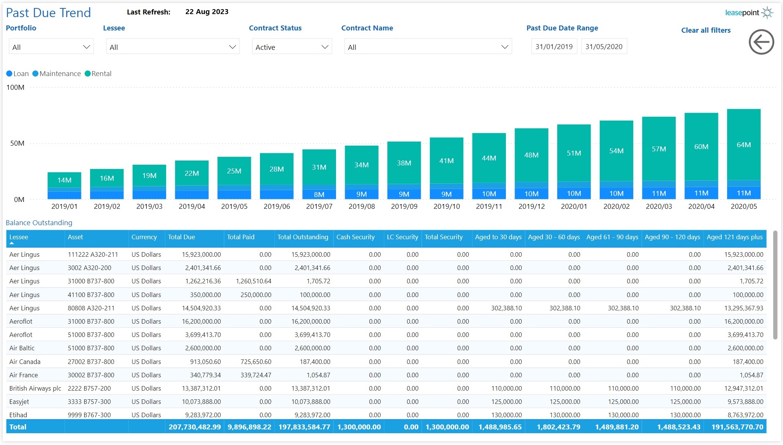
Task: Sort by LC Security column header
Action: tap(403, 238)
